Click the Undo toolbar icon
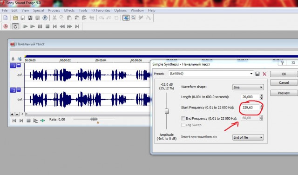 click(102, 18)
